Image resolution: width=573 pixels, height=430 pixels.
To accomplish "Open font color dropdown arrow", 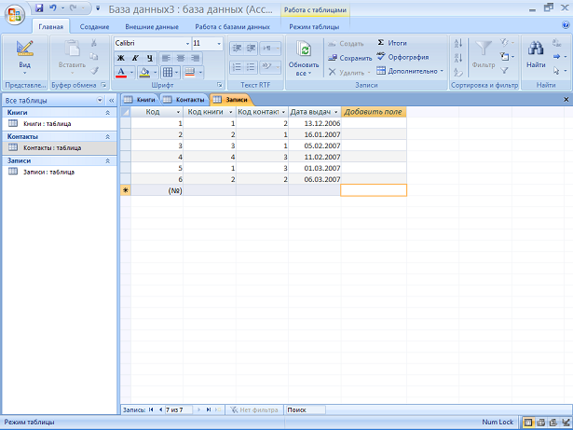I will point(131,73).
